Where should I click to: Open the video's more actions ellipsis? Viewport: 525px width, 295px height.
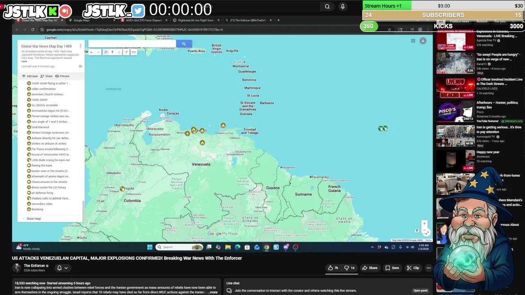429,268
